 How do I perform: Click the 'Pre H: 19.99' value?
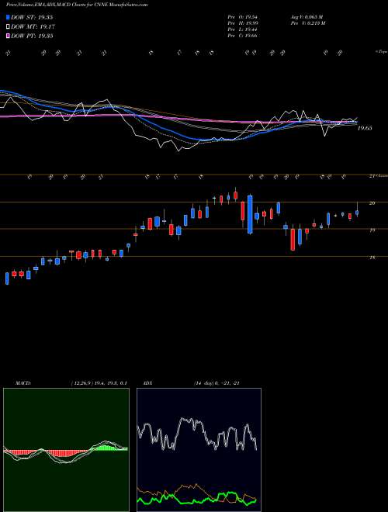point(244,23)
